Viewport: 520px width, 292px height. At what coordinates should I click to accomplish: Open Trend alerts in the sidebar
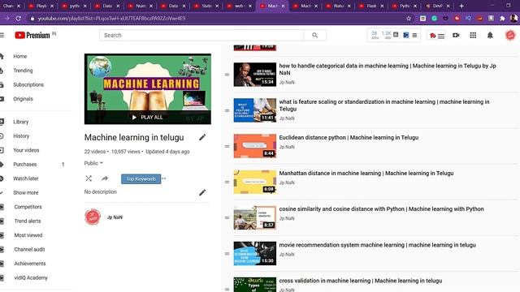pos(27,221)
